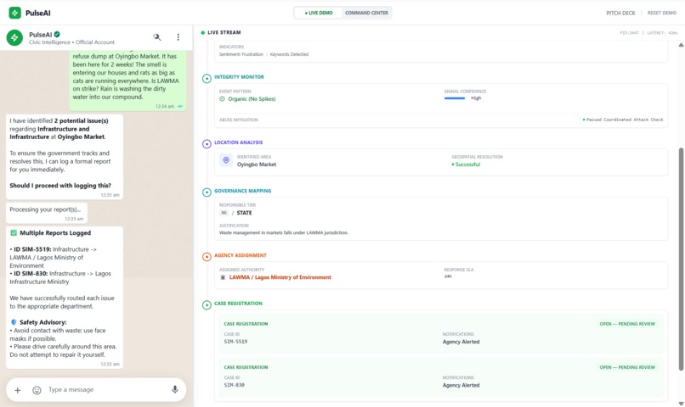Screen dimensions: 685x407
Task: Click the Successful geospatial resolution status
Action: pos(466,164)
